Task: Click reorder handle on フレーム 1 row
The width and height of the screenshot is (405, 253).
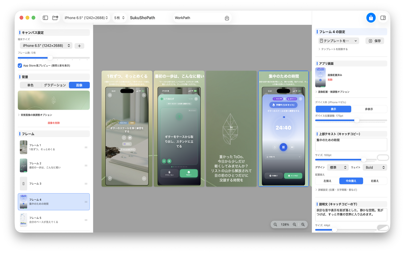Action: tap(86, 147)
